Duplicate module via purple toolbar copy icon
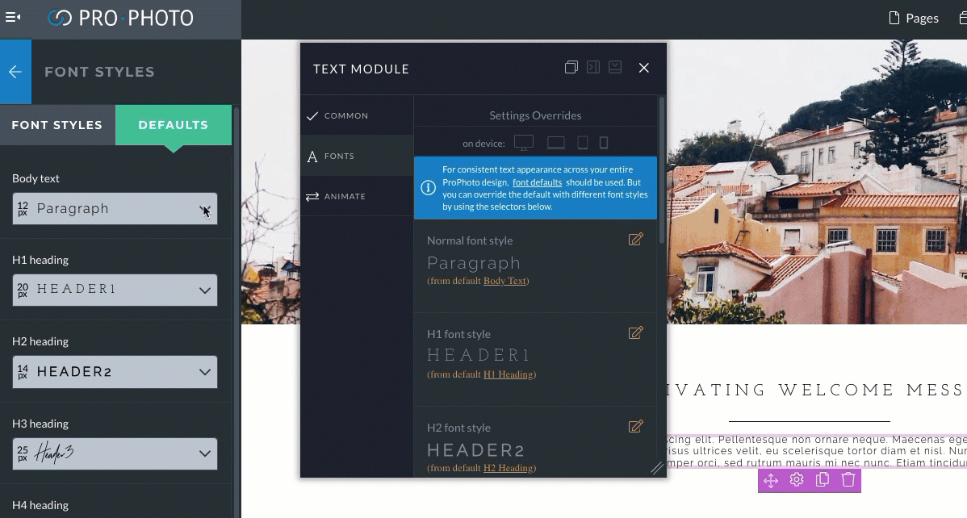Image resolution: width=967 pixels, height=518 pixels. click(x=822, y=480)
